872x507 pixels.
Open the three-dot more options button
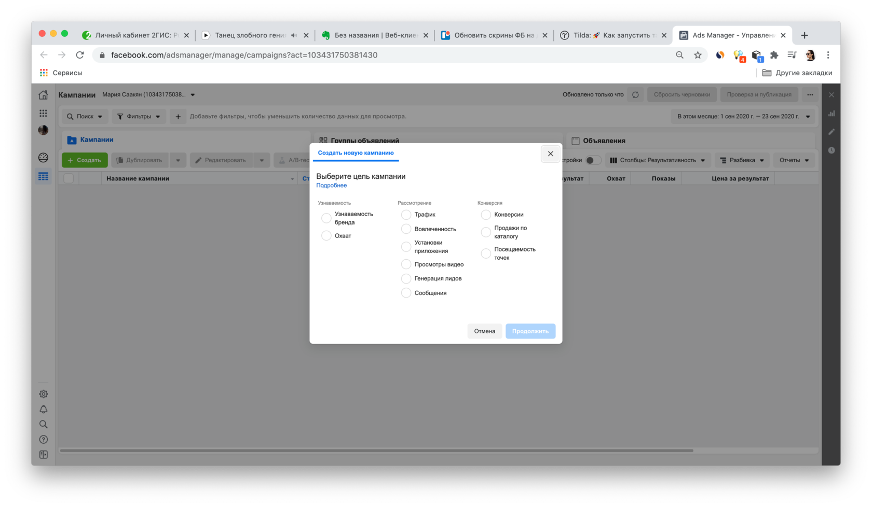[810, 95]
